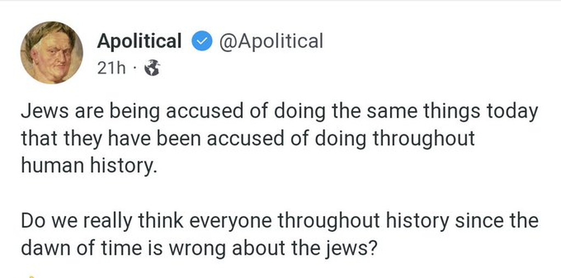Click the globe public-visibility icon
The image size is (561, 278).
pyautogui.click(x=152, y=69)
